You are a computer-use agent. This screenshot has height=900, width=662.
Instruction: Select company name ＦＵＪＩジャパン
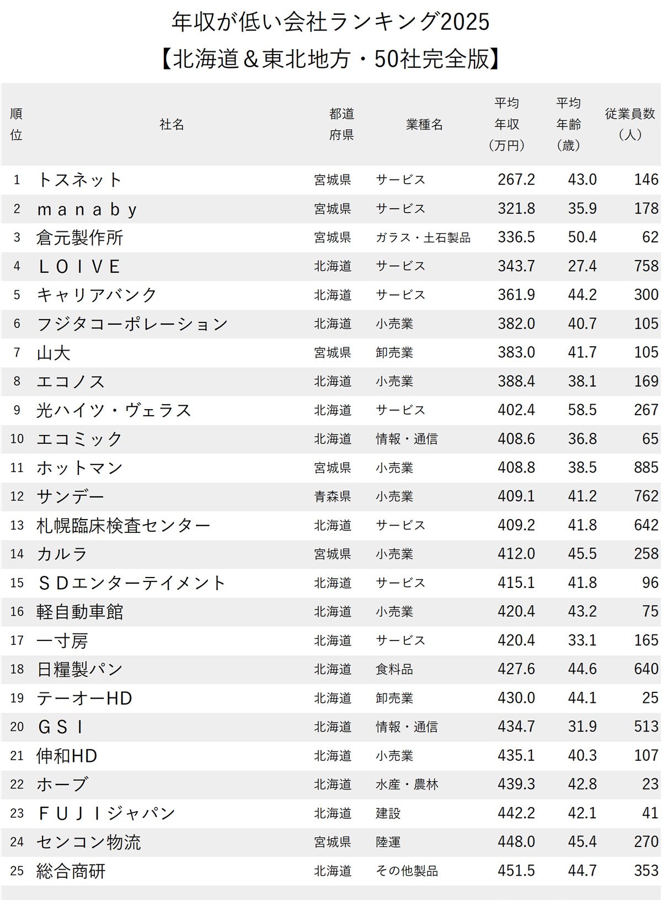[106, 813]
